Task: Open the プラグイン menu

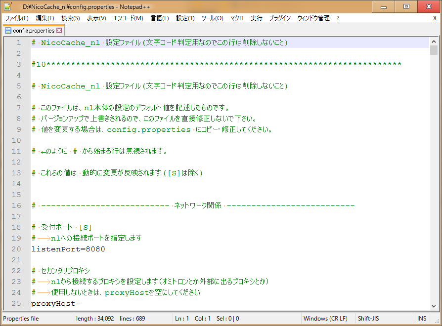Action: click(280, 18)
